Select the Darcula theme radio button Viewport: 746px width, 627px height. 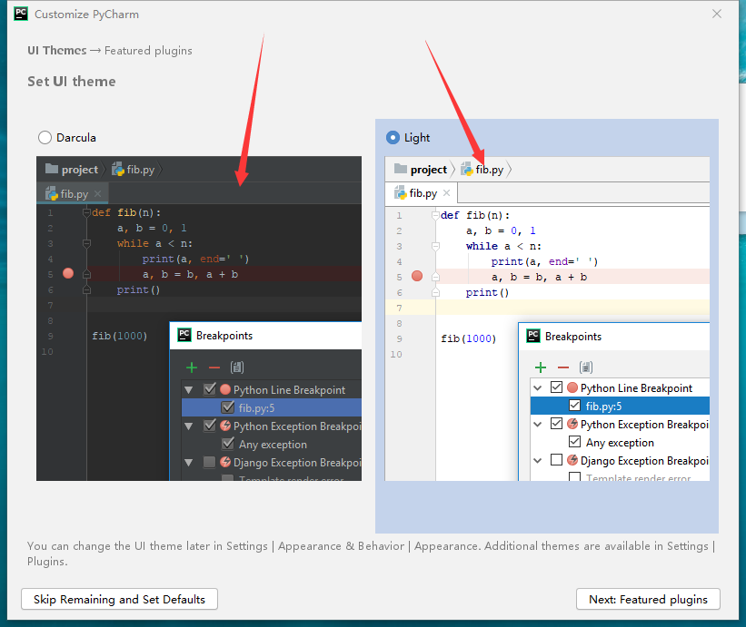tap(45, 137)
